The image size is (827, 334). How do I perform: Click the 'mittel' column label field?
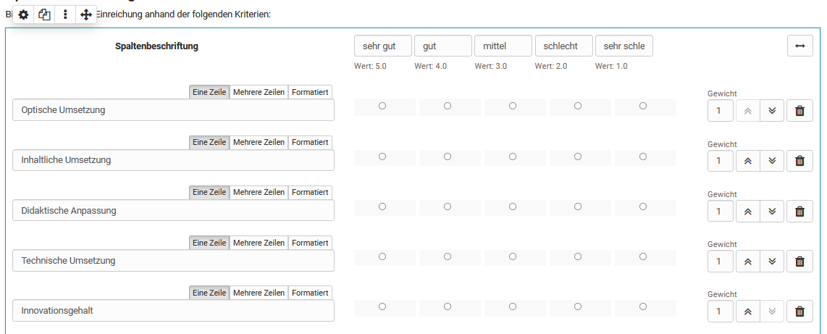[x=503, y=46]
